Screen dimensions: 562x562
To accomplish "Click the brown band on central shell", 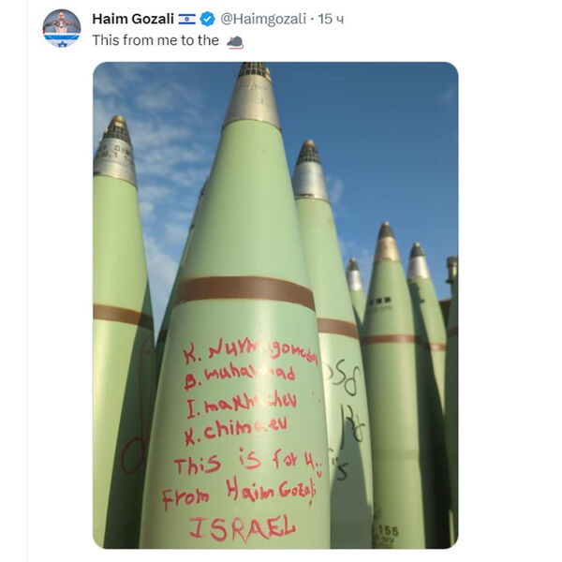I will point(245,292).
